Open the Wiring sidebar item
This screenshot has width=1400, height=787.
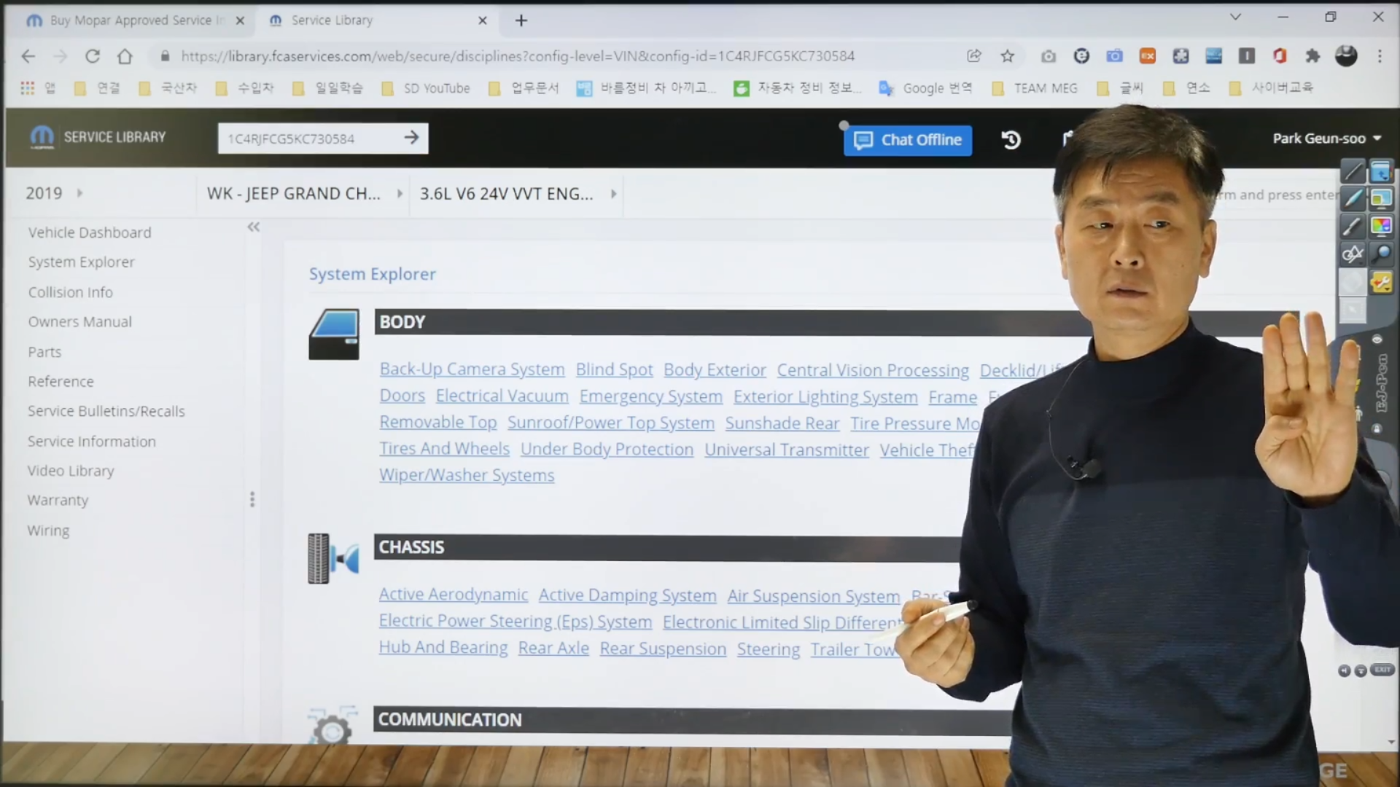click(48, 530)
